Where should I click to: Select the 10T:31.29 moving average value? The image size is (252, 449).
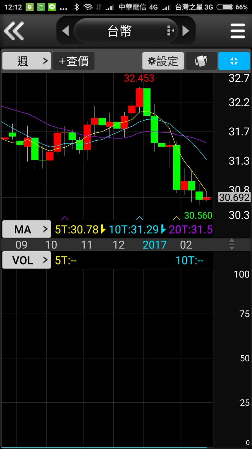(134, 229)
